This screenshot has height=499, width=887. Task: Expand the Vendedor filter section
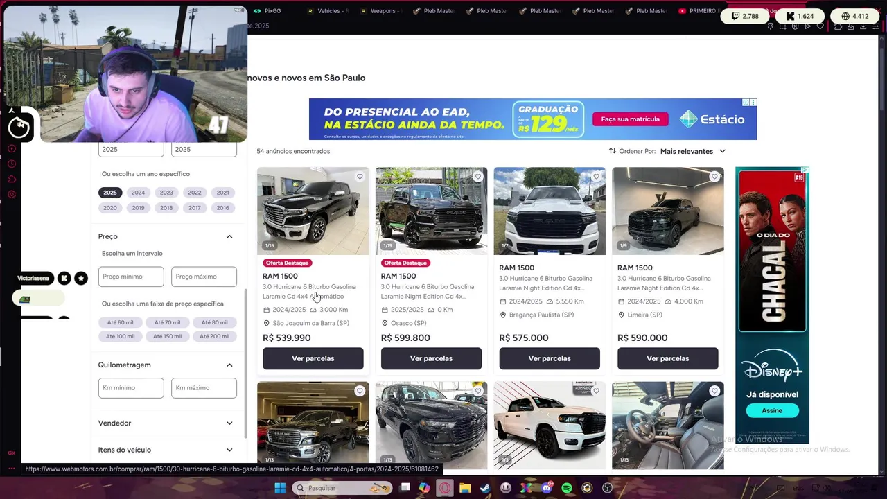229,423
